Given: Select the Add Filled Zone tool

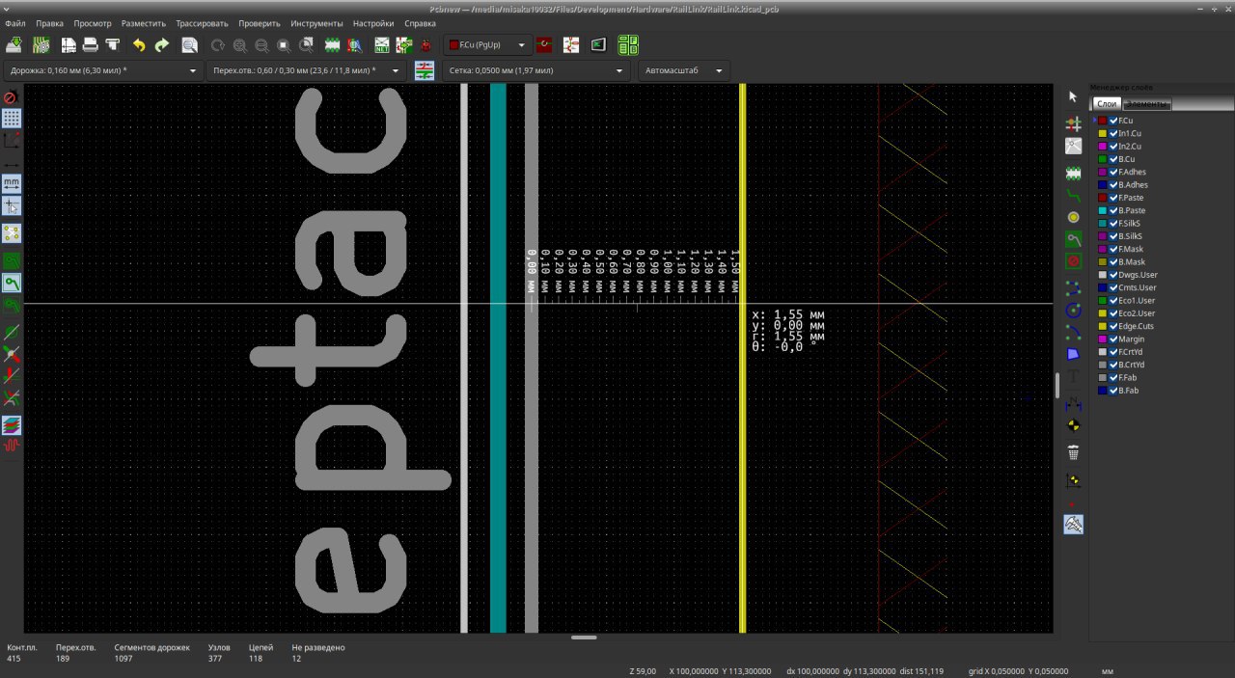Looking at the screenshot, I should click(x=1073, y=238).
